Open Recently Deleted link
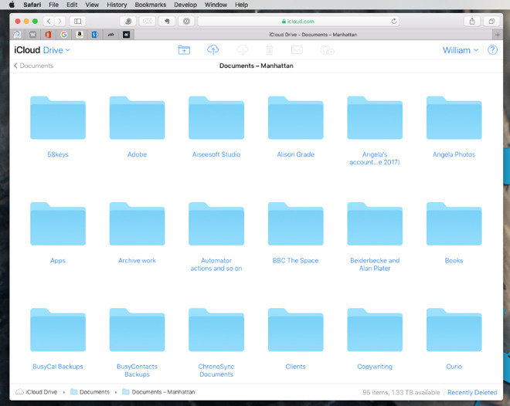 point(472,392)
